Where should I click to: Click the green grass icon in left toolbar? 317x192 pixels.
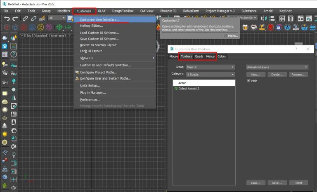click(5, 185)
